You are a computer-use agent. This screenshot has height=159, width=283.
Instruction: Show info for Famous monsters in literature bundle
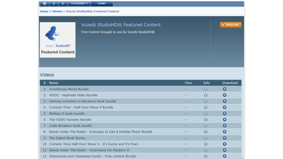click(x=205, y=101)
